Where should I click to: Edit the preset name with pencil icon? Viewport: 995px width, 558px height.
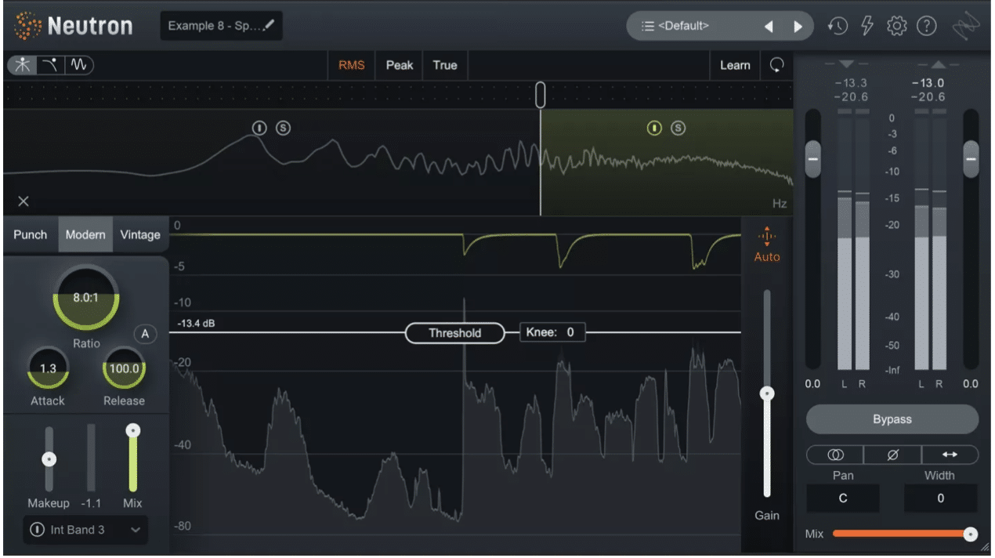pyautogui.click(x=270, y=26)
